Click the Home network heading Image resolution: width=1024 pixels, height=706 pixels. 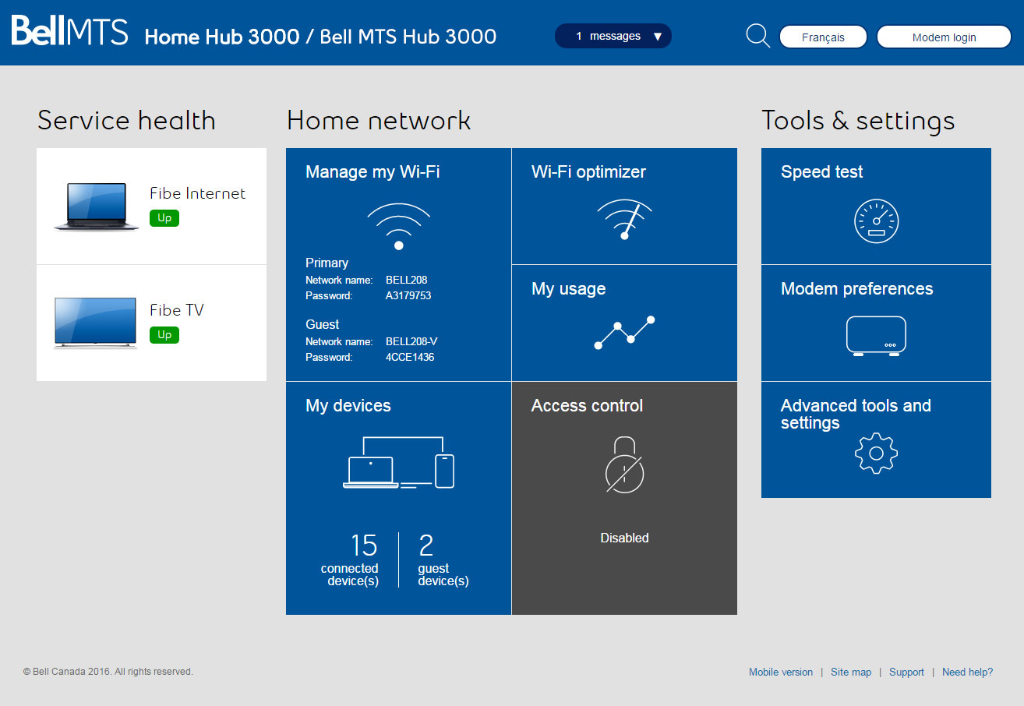coord(379,121)
